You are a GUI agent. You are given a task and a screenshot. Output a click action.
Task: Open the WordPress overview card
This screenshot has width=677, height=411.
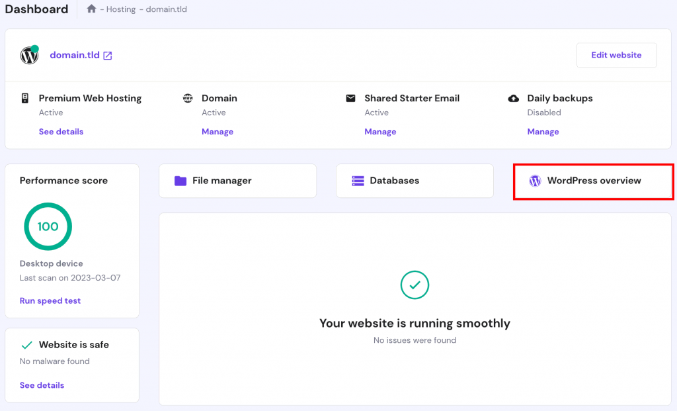tap(593, 181)
